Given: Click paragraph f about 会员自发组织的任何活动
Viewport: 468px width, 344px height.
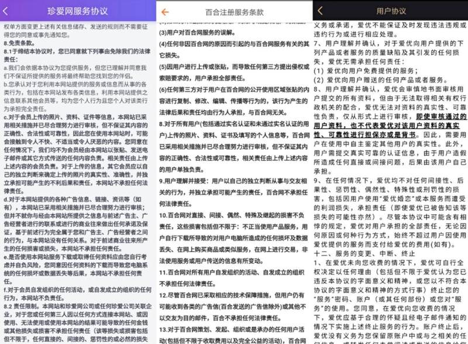Looking at the screenshot, I should (x=77, y=294).
